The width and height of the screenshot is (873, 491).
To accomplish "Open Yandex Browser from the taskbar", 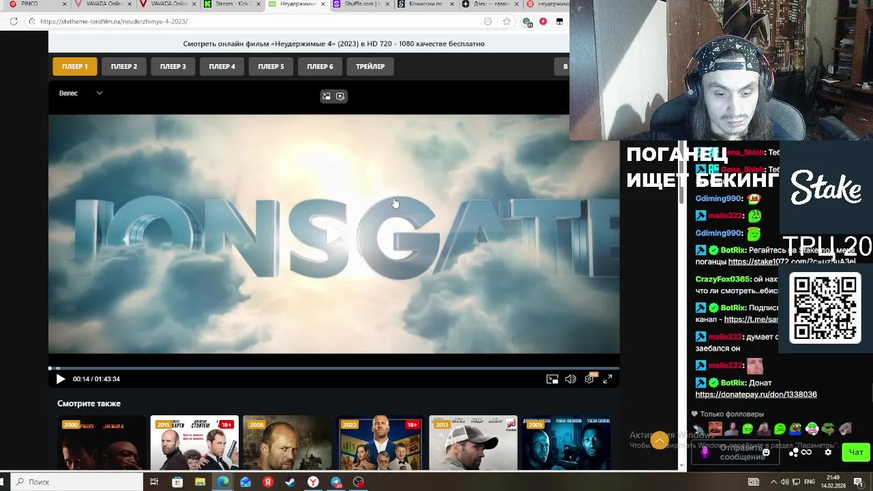I will coord(313,482).
